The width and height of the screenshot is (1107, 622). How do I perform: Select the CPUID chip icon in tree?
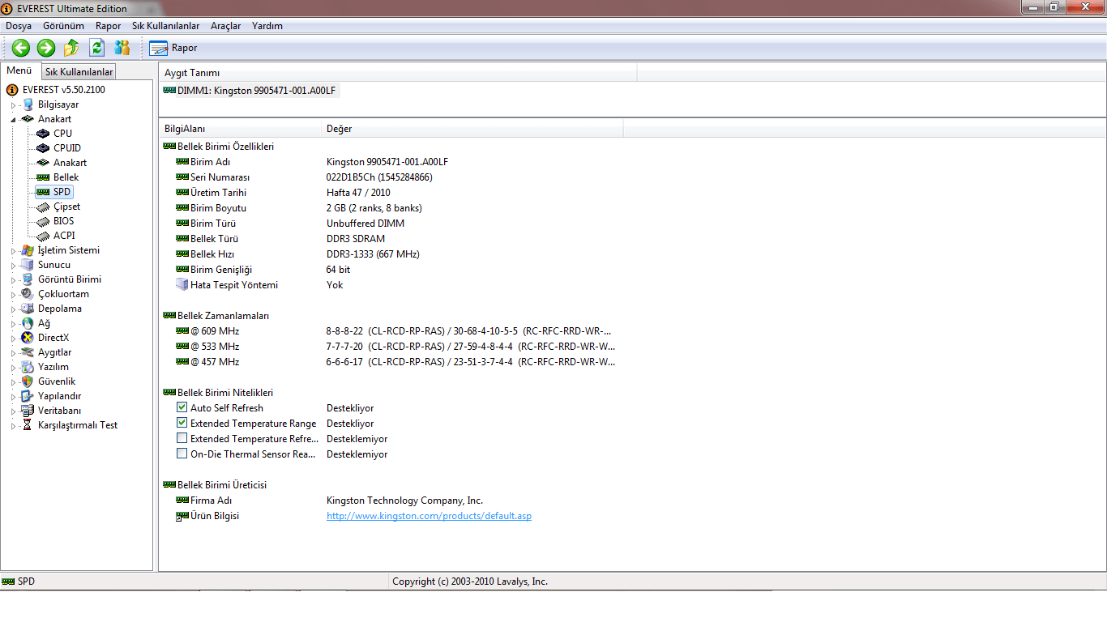point(43,148)
